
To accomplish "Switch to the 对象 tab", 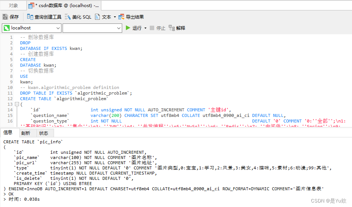I will pyautogui.click(x=13, y=5).
